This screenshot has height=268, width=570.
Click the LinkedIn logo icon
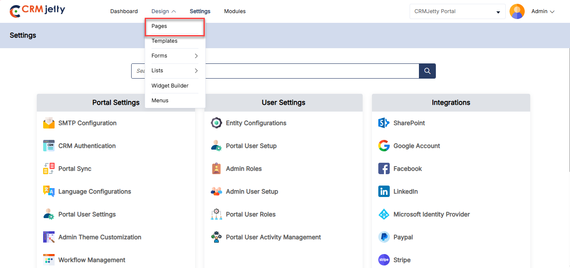(x=383, y=191)
